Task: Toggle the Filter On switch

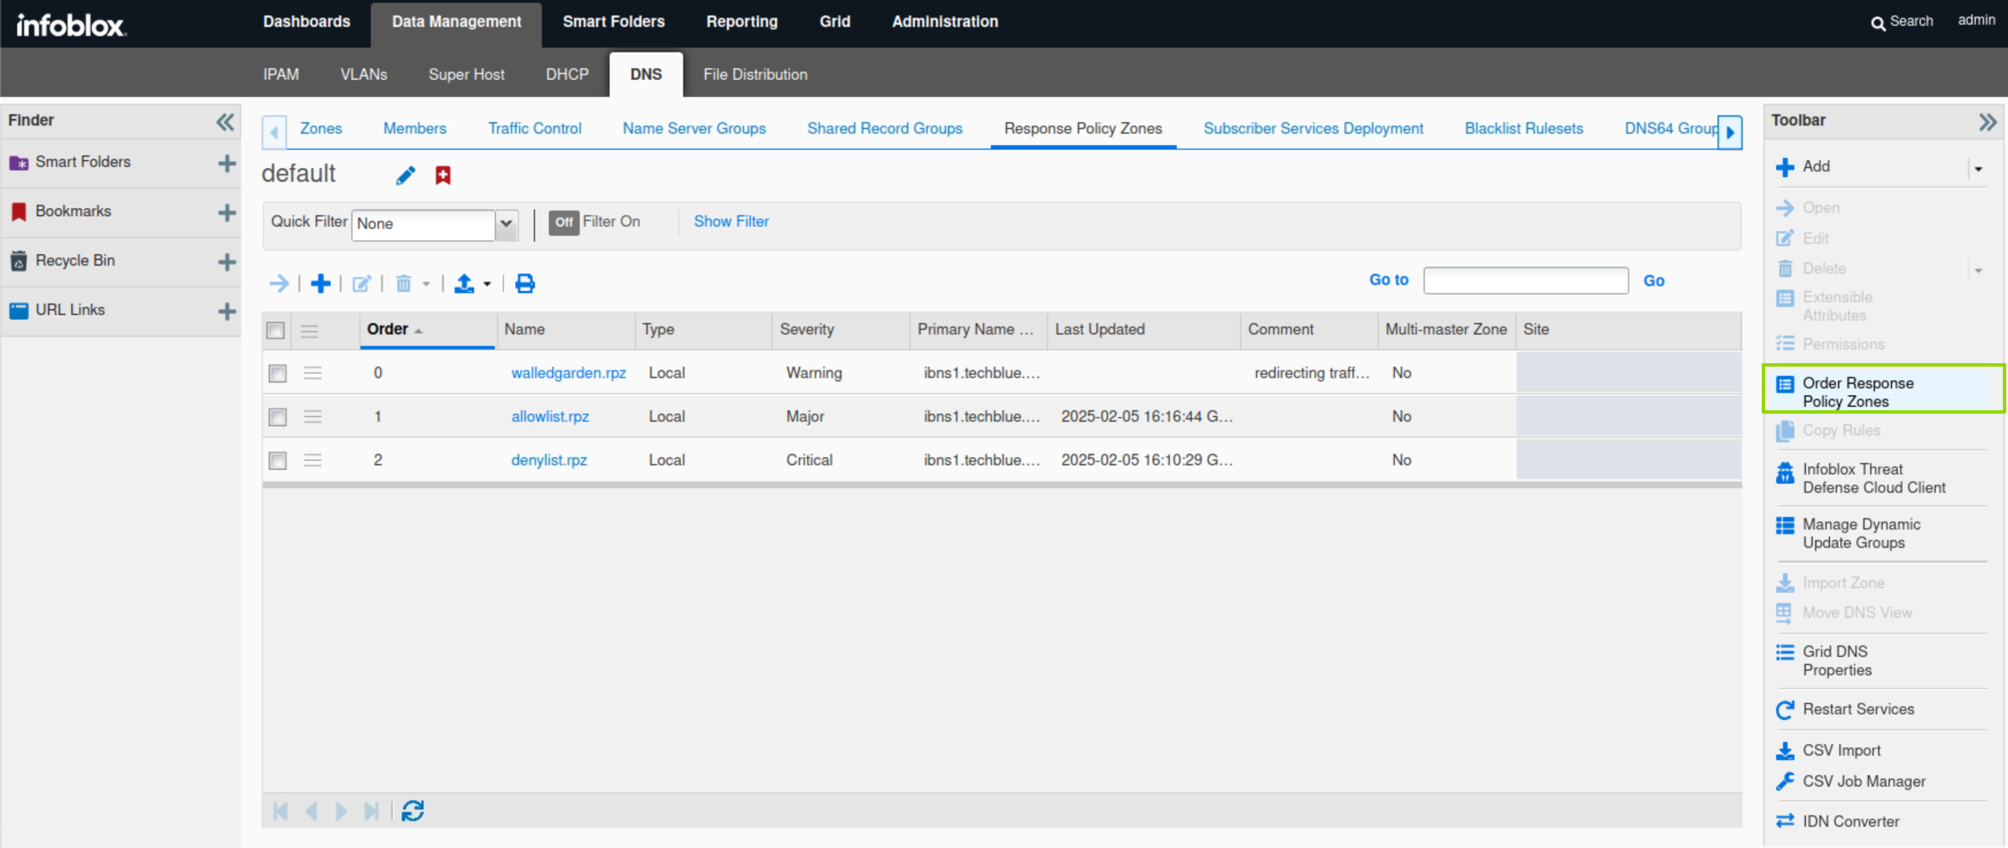Action: pos(564,222)
